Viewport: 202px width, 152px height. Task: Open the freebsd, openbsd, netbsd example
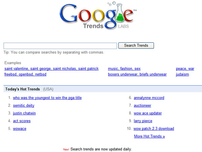[25, 74]
